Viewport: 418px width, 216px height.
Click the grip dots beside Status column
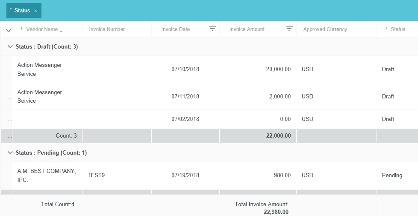point(386,29)
